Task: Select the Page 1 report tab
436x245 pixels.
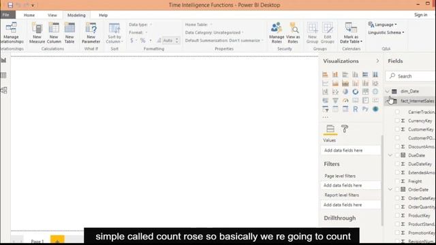Action: tap(37, 241)
